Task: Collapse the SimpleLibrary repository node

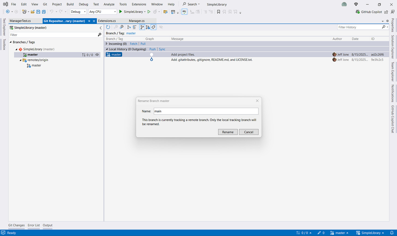Action: pos(16,49)
